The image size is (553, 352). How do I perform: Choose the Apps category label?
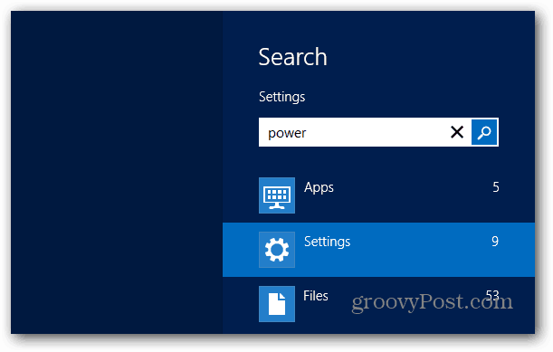[x=319, y=188]
